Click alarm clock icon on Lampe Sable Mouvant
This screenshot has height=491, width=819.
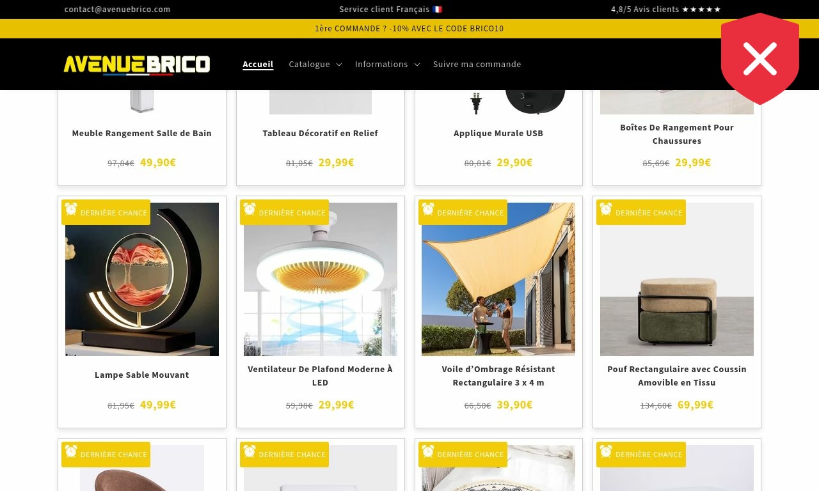pyautogui.click(x=71, y=210)
